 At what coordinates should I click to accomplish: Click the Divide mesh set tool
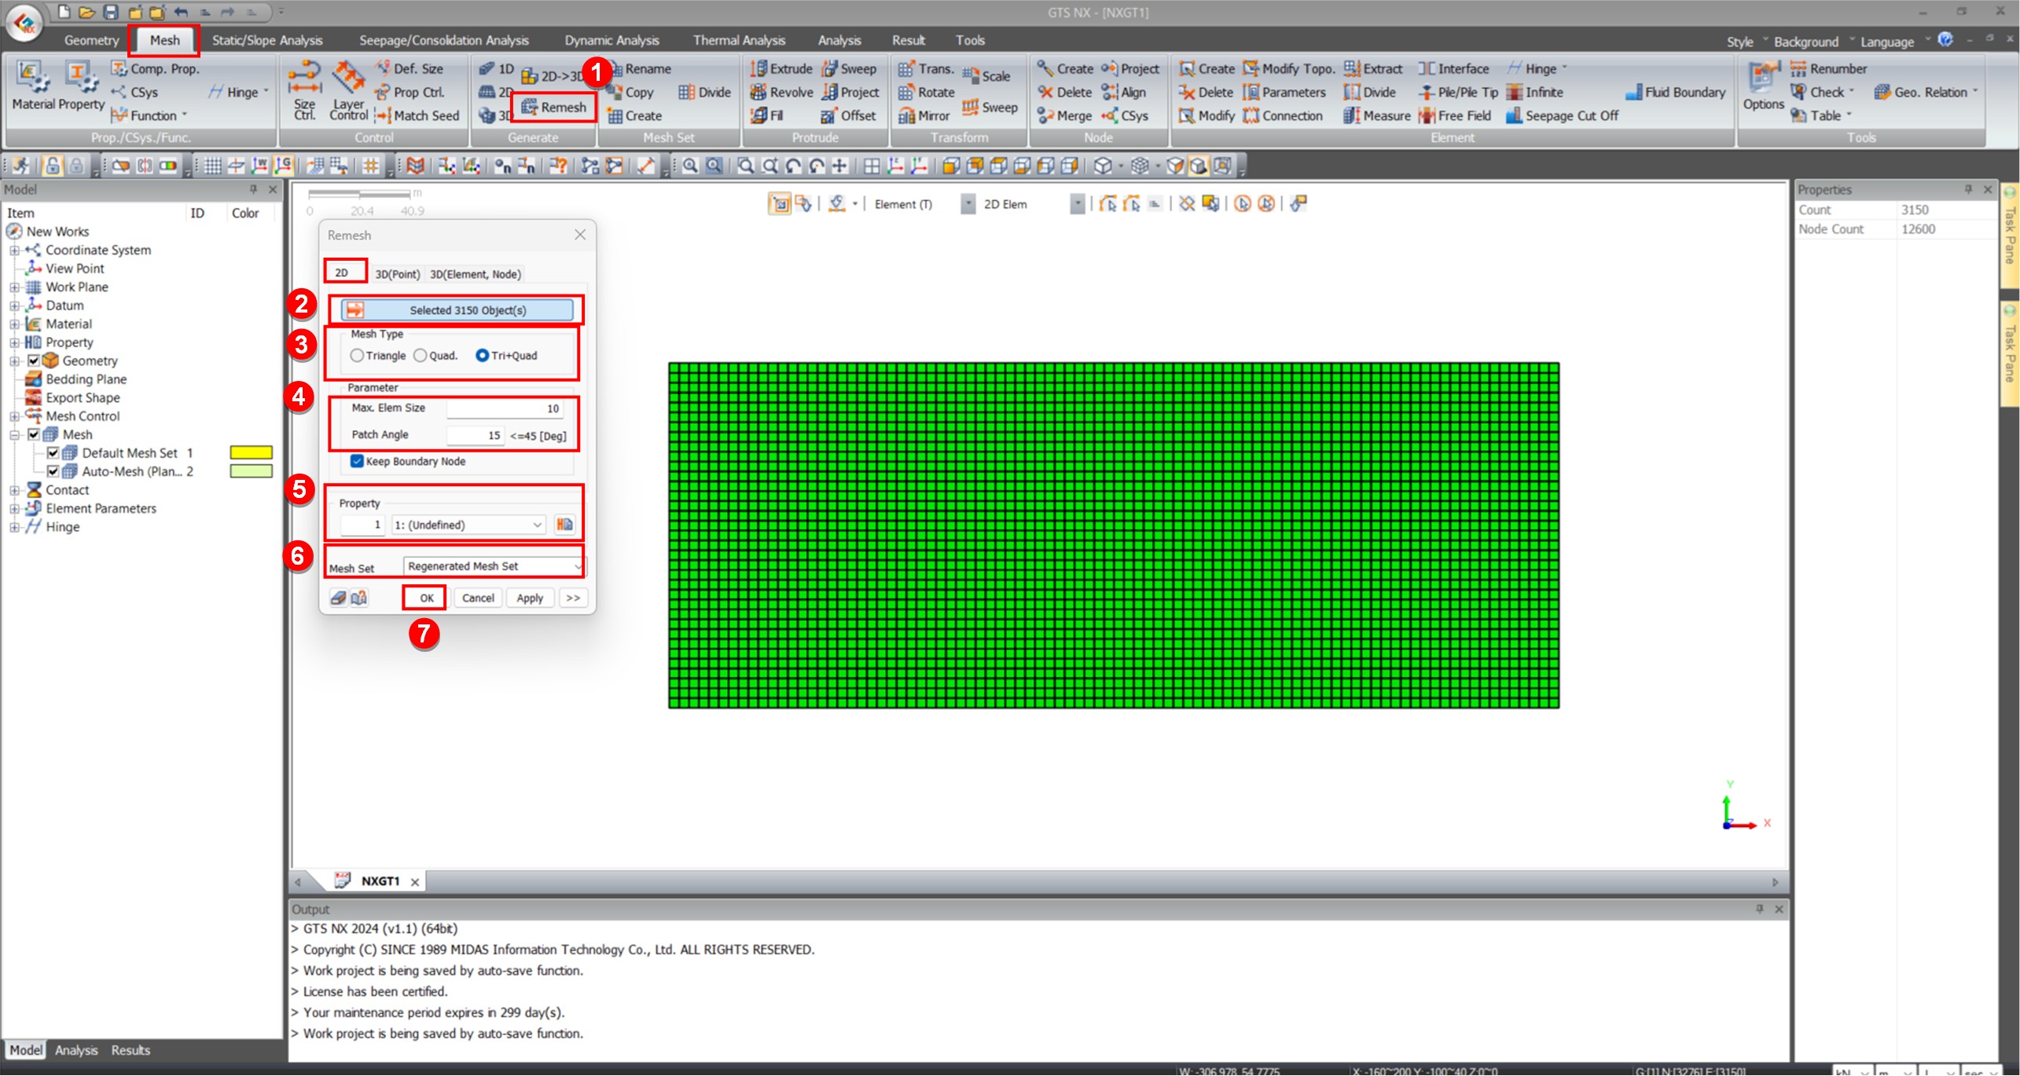pos(704,93)
